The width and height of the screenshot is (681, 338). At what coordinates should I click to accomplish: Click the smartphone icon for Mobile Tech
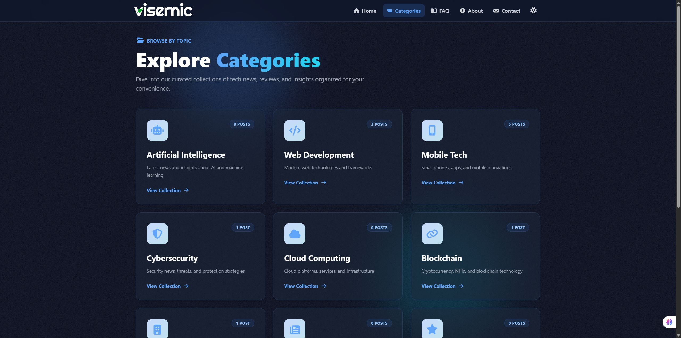pyautogui.click(x=432, y=130)
